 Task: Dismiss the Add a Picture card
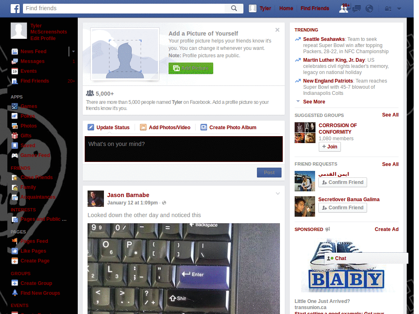point(277,30)
